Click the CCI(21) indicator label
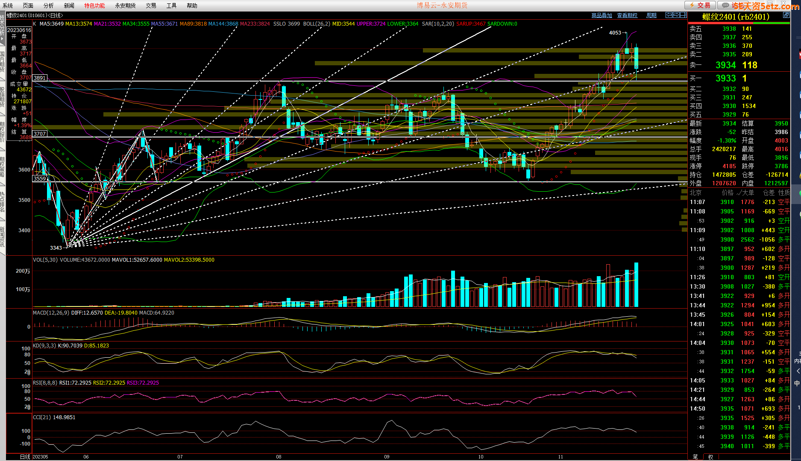This screenshot has height=461, width=801. 42,417
